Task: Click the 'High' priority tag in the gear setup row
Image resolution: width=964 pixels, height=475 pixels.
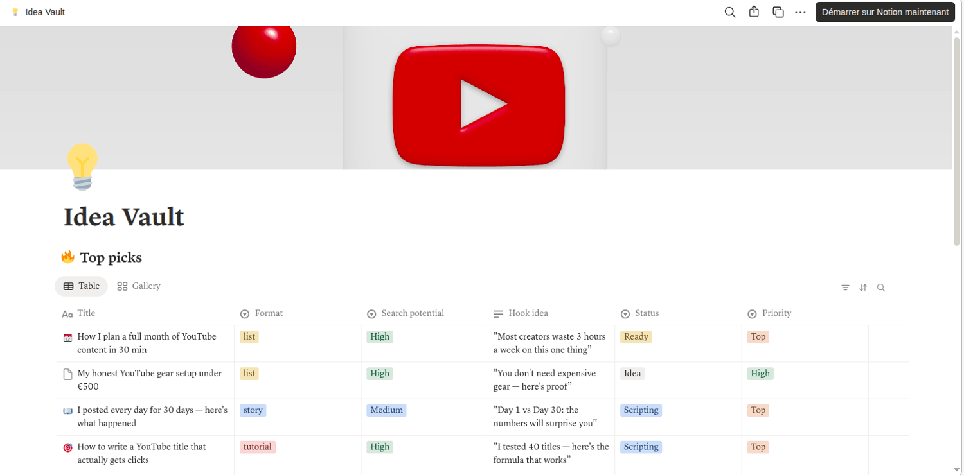Action: (760, 374)
